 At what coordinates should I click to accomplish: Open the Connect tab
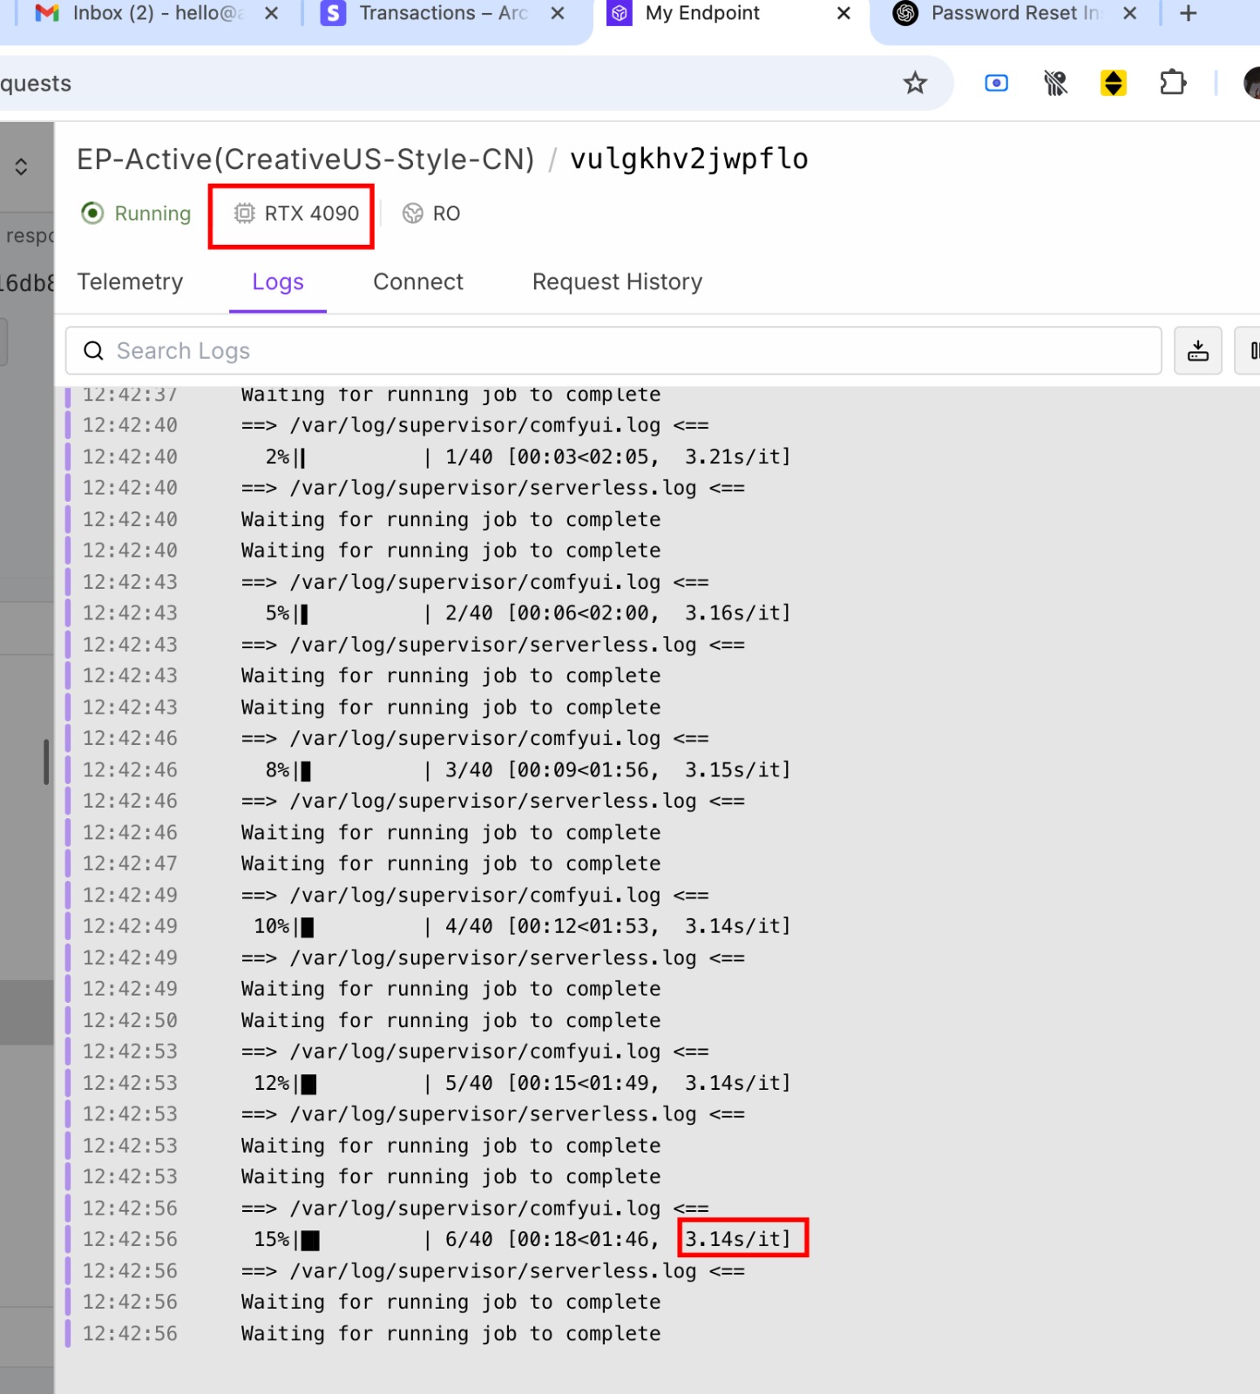click(418, 282)
